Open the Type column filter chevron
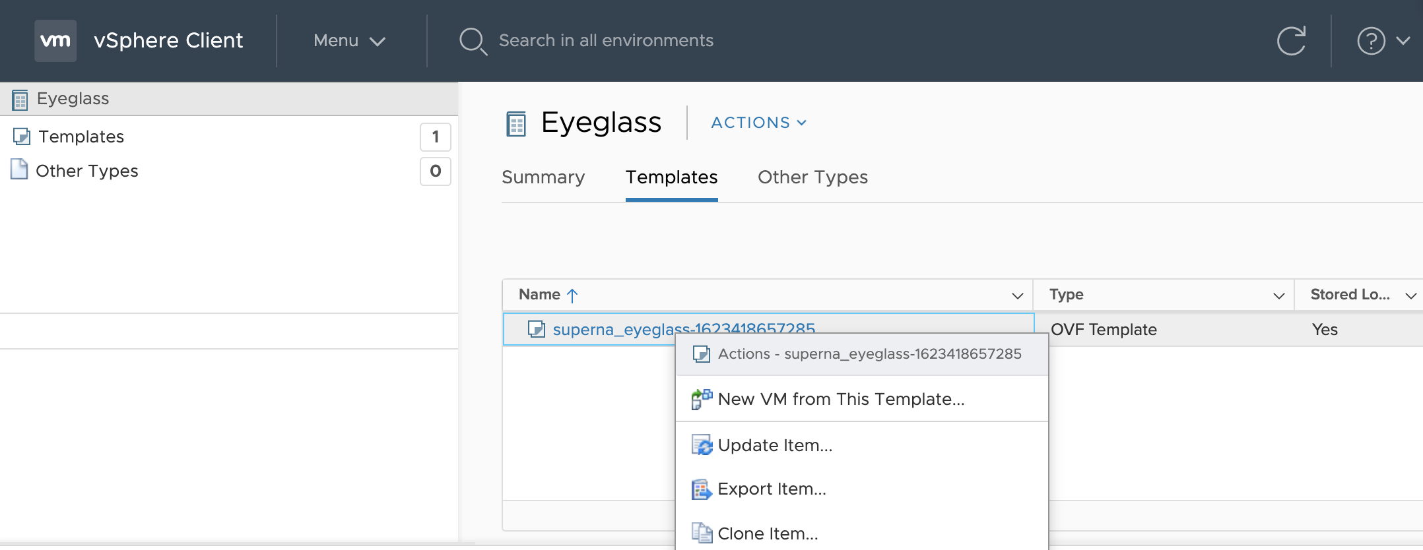This screenshot has width=1423, height=550. point(1279,296)
